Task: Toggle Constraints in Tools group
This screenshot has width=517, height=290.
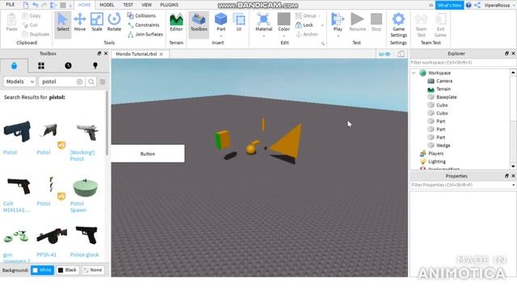Action: coord(143,25)
